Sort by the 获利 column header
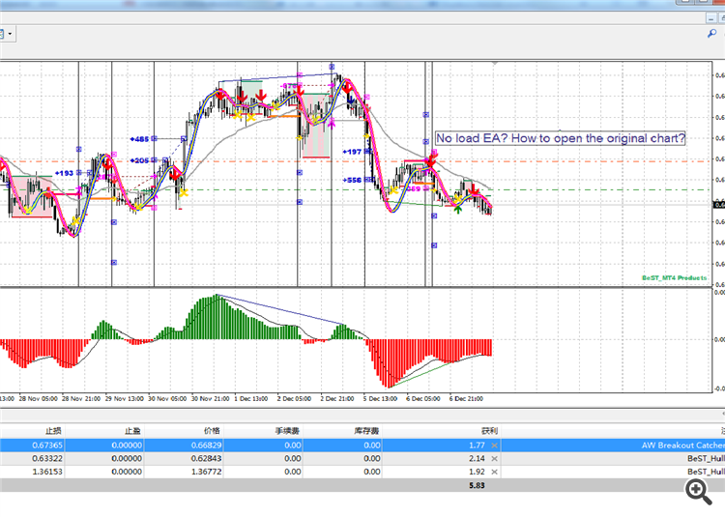The height and width of the screenshot is (517, 725). [489, 431]
